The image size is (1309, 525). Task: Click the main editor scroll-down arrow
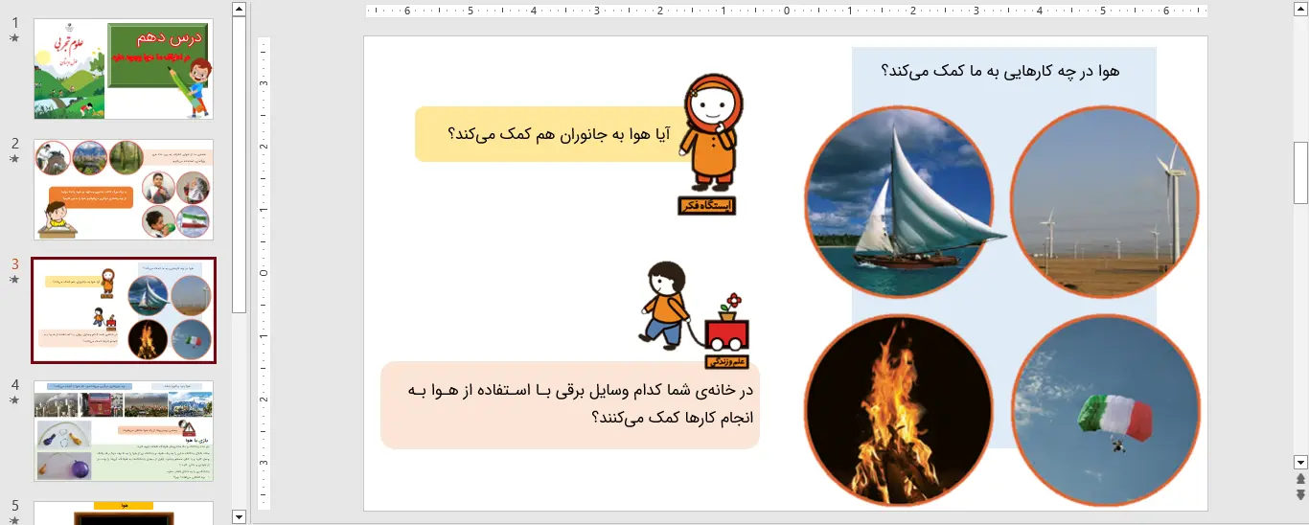[x=1300, y=462]
